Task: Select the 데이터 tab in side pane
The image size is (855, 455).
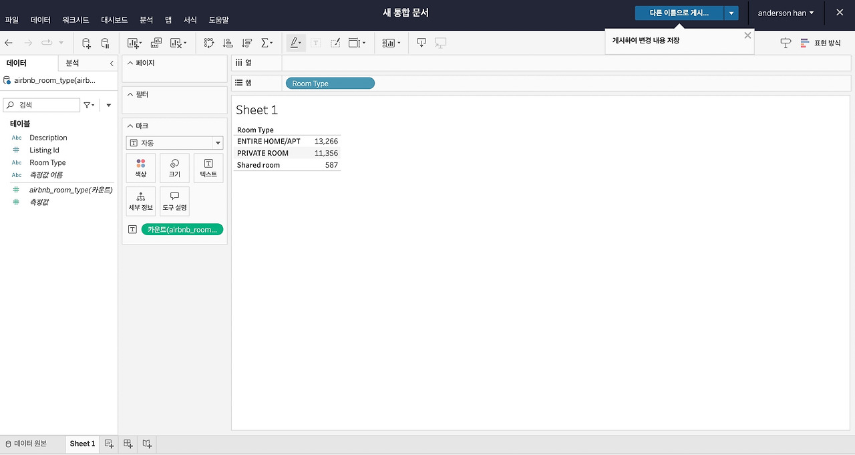Action: click(x=17, y=63)
